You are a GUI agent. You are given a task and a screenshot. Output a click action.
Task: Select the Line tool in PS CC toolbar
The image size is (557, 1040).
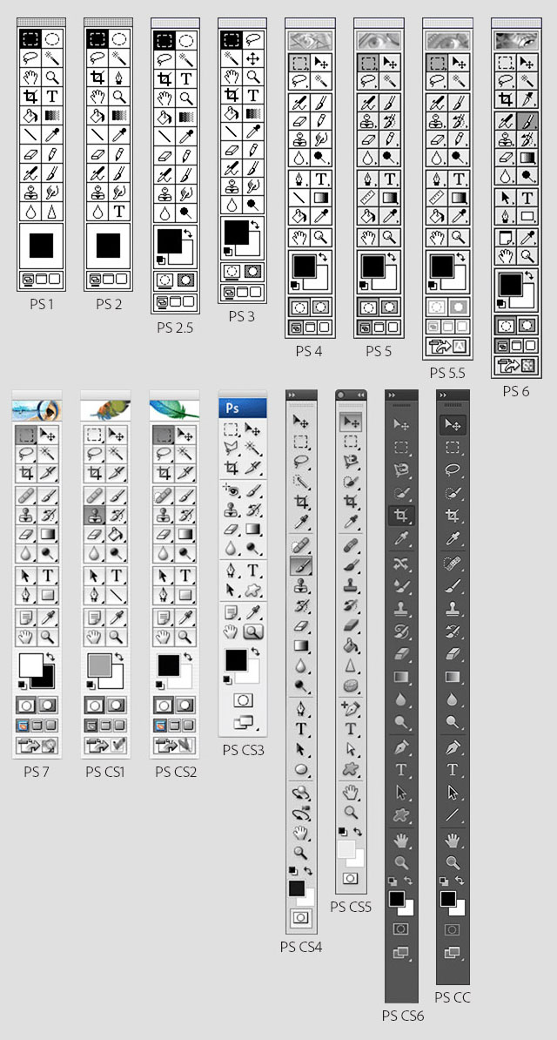pos(453,814)
